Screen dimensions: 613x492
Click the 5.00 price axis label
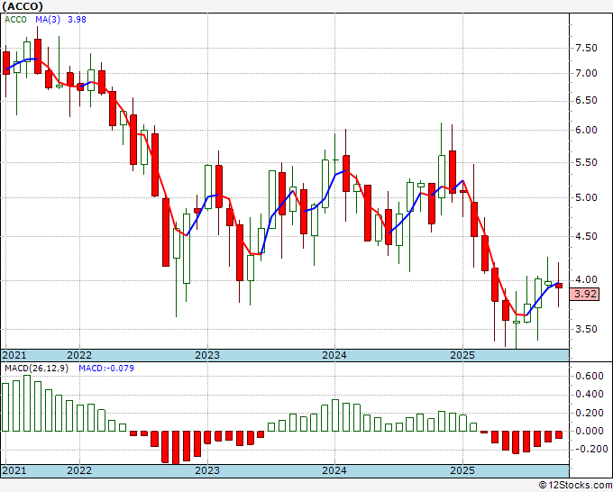586,197
